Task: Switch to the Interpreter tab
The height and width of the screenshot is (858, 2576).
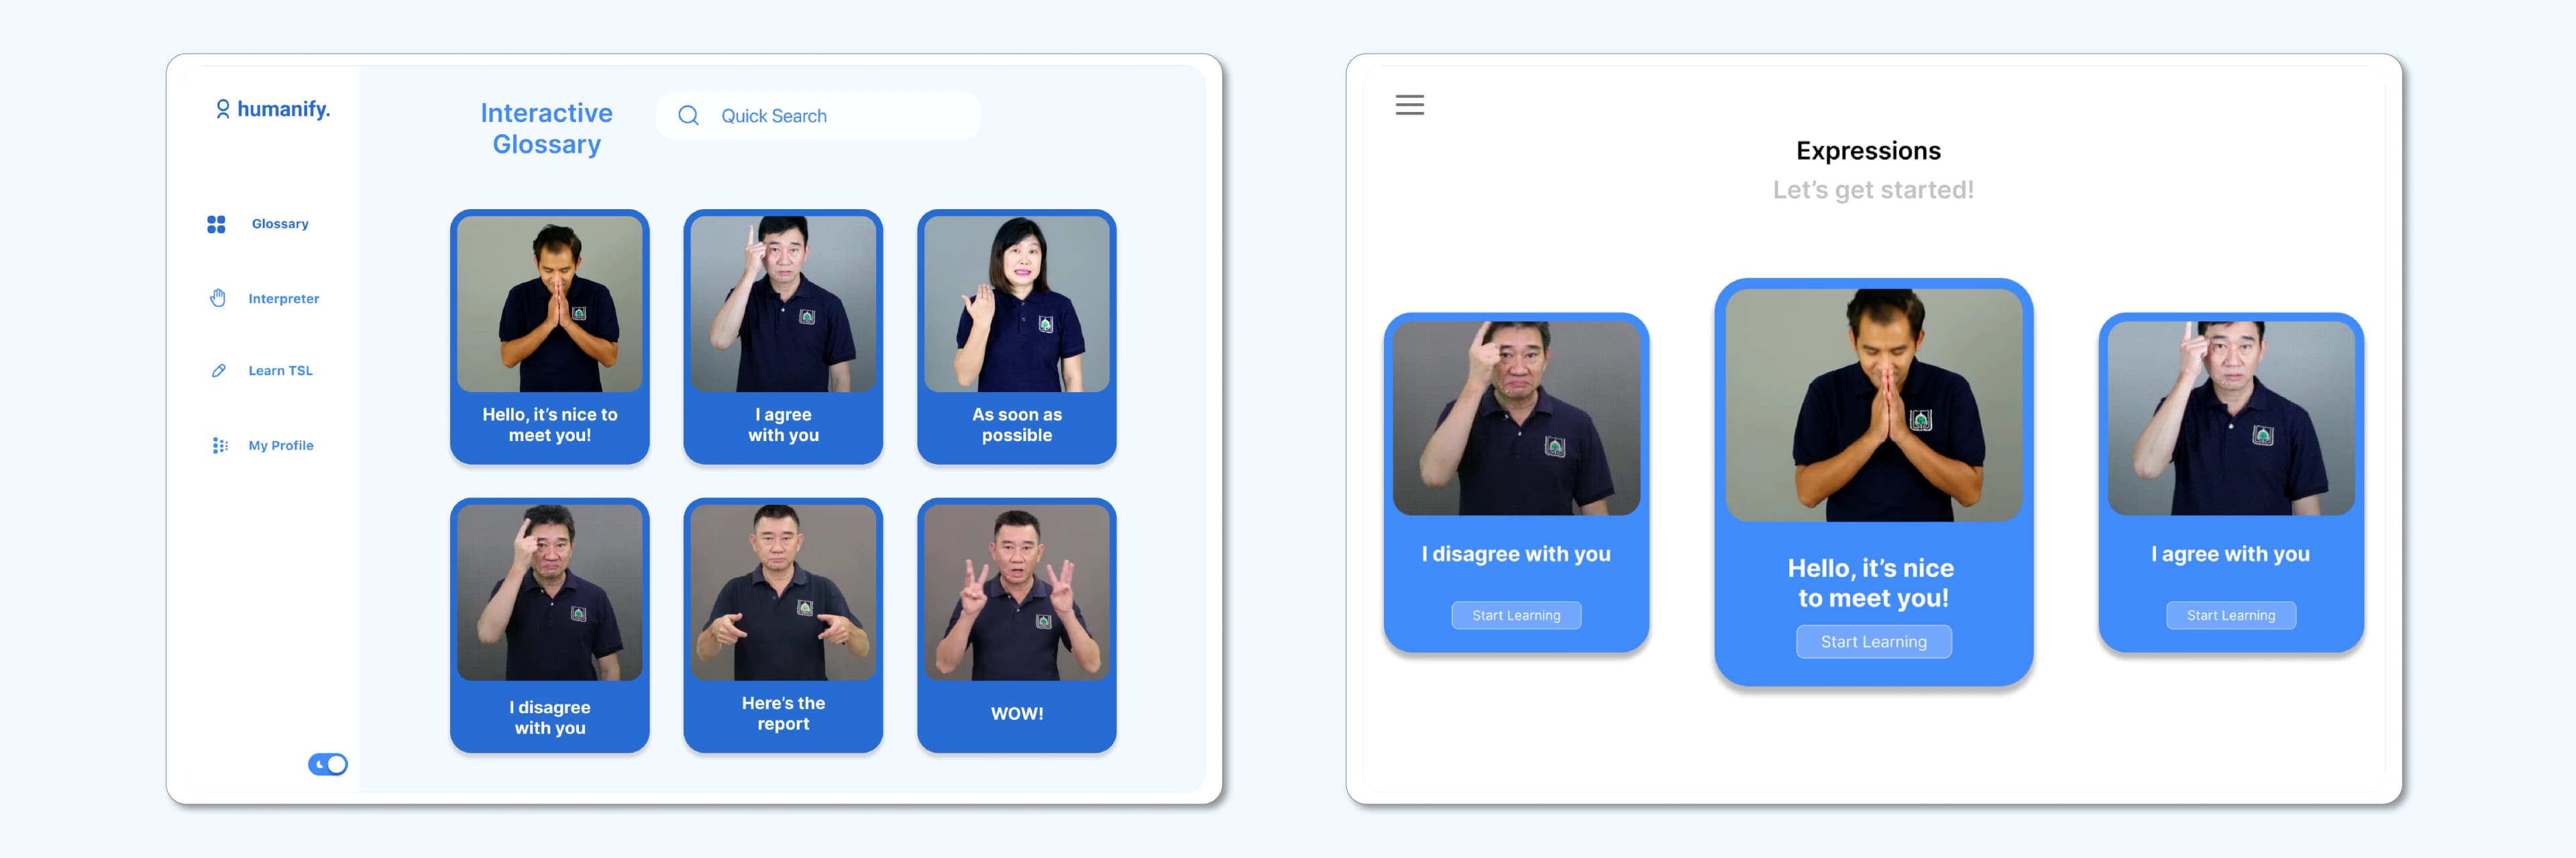Action: (283, 298)
